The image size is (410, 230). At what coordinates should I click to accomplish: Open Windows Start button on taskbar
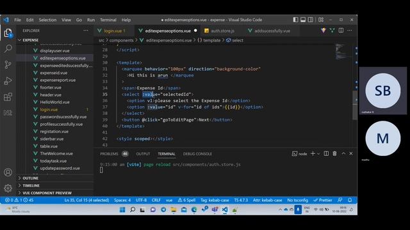click(x=122, y=210)
